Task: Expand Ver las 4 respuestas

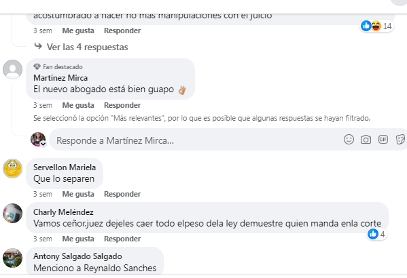Action: 87,47
